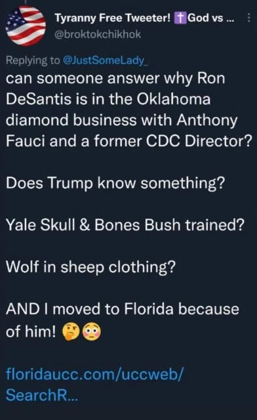Click the flushed face emoji
The height and width of the screenshot is (420, 257).
[92, 331]
